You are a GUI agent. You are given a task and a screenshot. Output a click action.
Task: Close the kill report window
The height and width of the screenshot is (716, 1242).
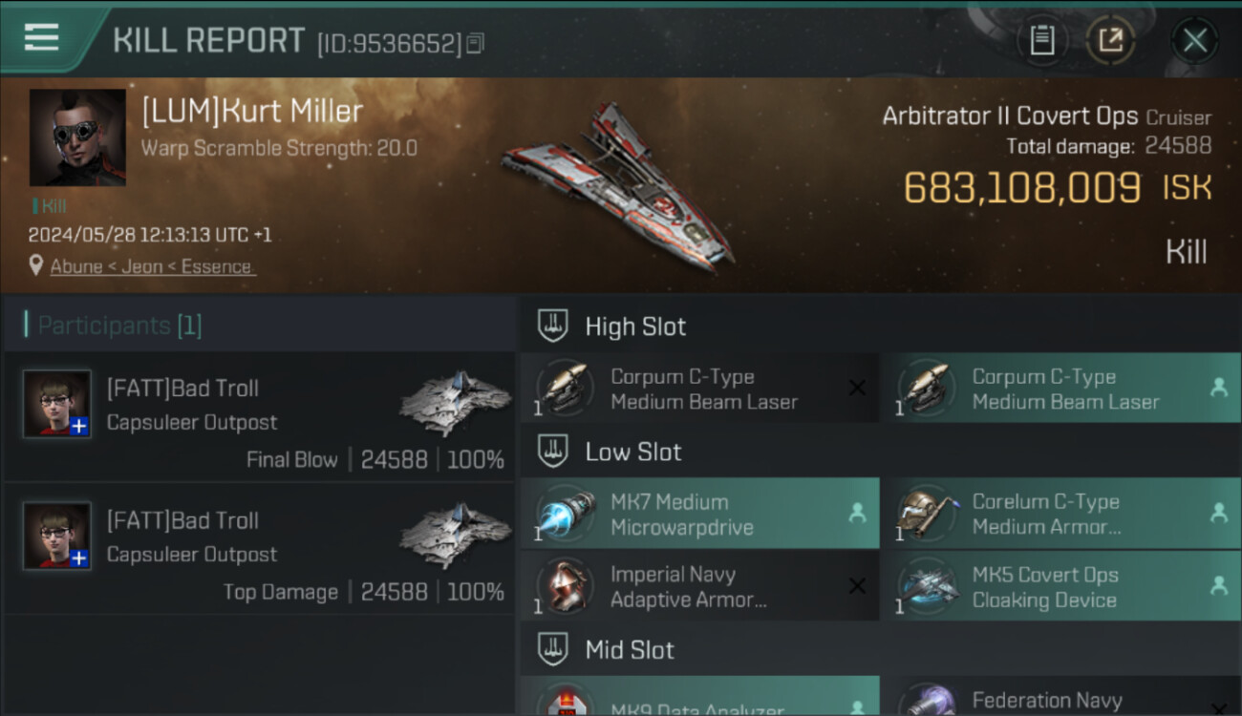click(1195, 41)
